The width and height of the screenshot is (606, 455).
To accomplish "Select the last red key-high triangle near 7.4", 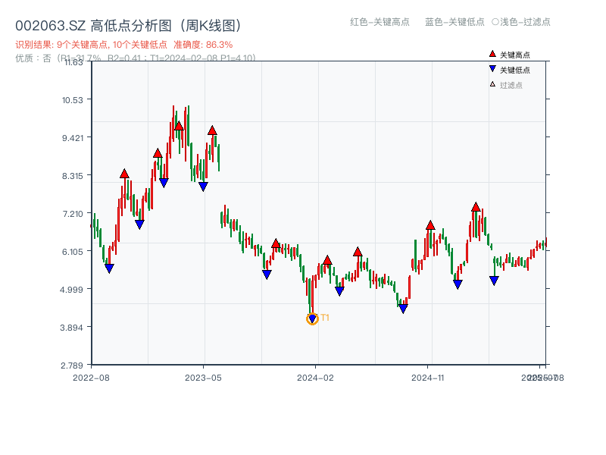I will [x=476, y=206].
